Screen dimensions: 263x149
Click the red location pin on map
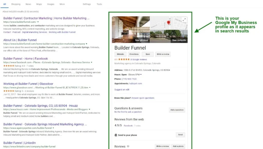168,23
